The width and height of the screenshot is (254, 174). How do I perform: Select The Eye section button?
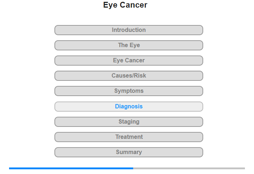(x=129, y=45)
